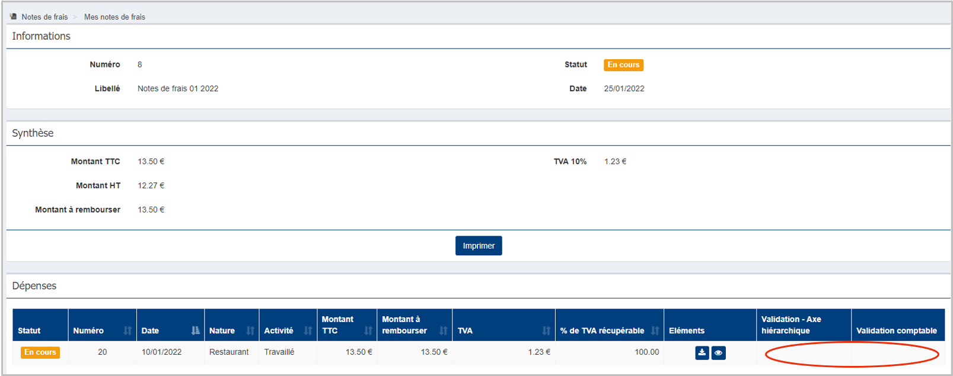Click the Validation - Axe hiérarchique header
The image size is (953, 376).
tap(791, 324)
